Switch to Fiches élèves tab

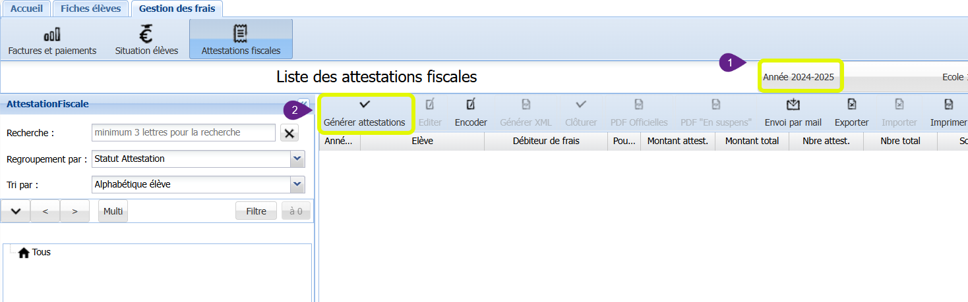90,9
